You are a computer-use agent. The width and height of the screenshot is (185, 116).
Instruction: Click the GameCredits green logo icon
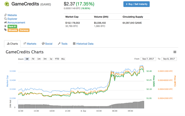click(x=7, y=4)
